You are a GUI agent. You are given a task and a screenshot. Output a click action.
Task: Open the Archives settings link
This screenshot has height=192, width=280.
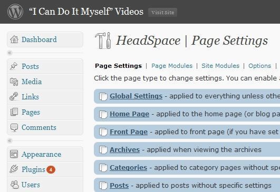click(124, 149)
